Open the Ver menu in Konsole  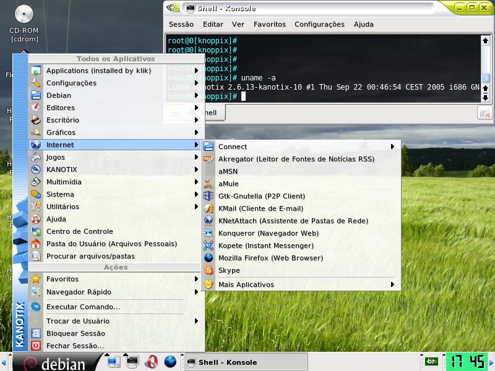point(238,24)
